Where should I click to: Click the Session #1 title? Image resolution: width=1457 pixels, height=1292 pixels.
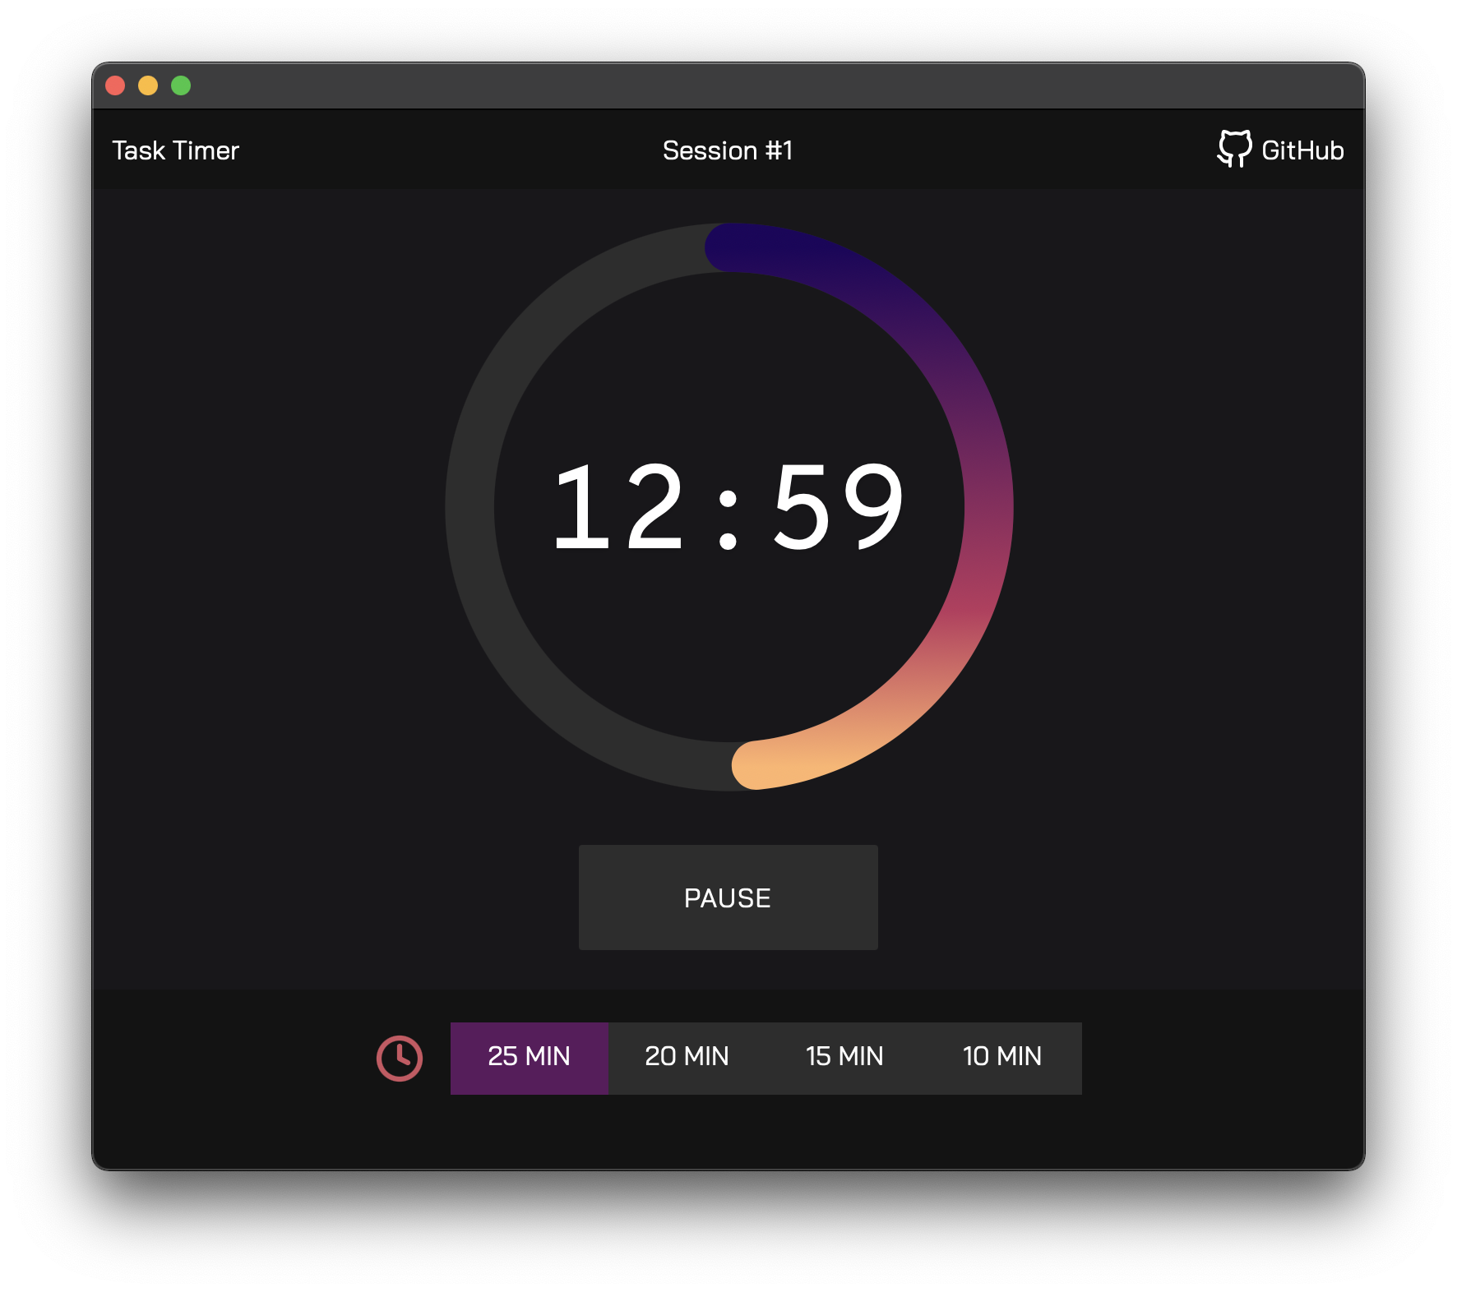coord(728,150)
